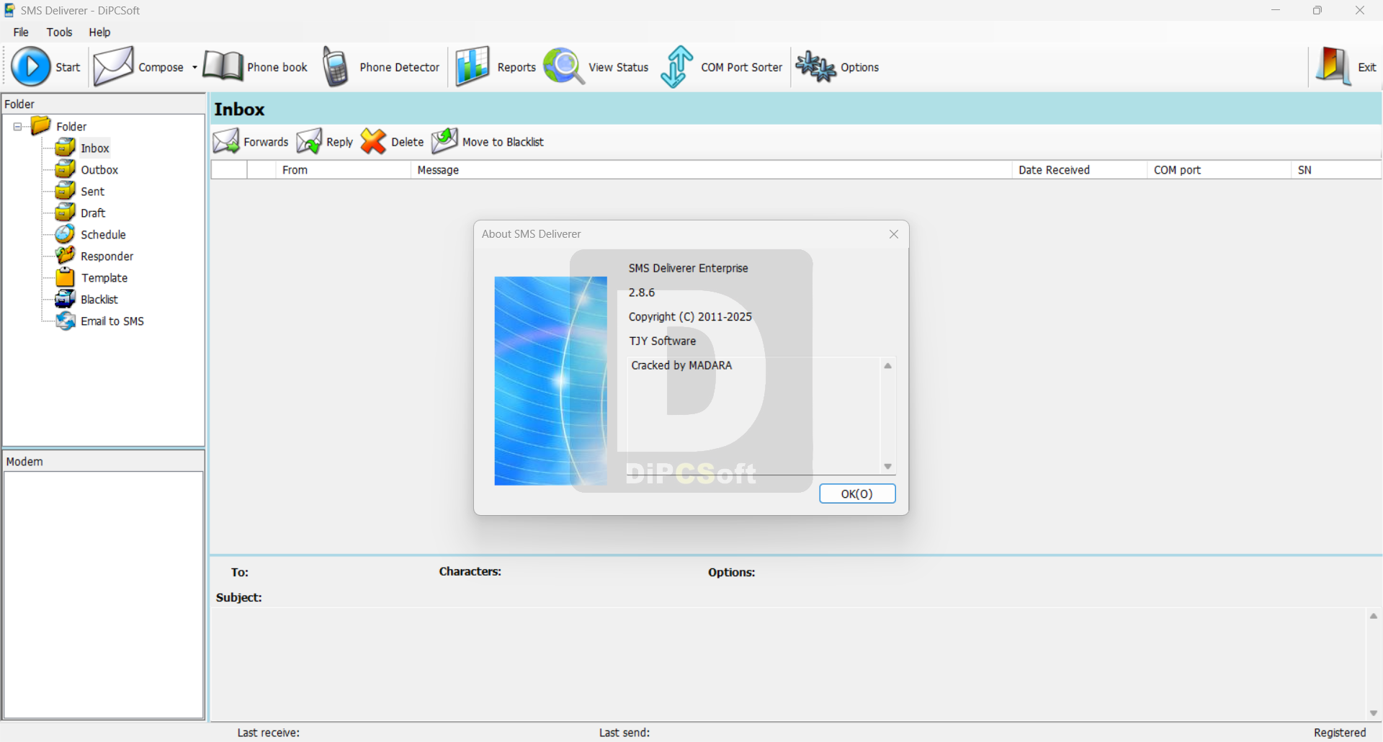Click the Forwards envelope icon

(x=226, y=141)
